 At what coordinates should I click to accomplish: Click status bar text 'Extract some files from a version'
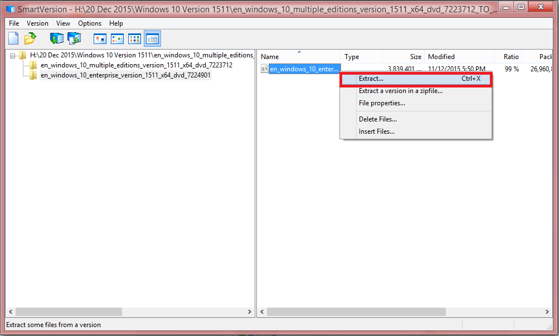coord(54,325)
